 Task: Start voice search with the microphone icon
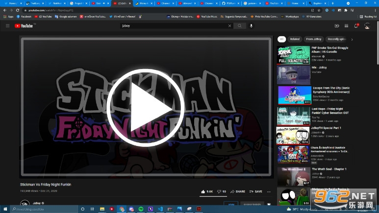click(x=251, y=26)
